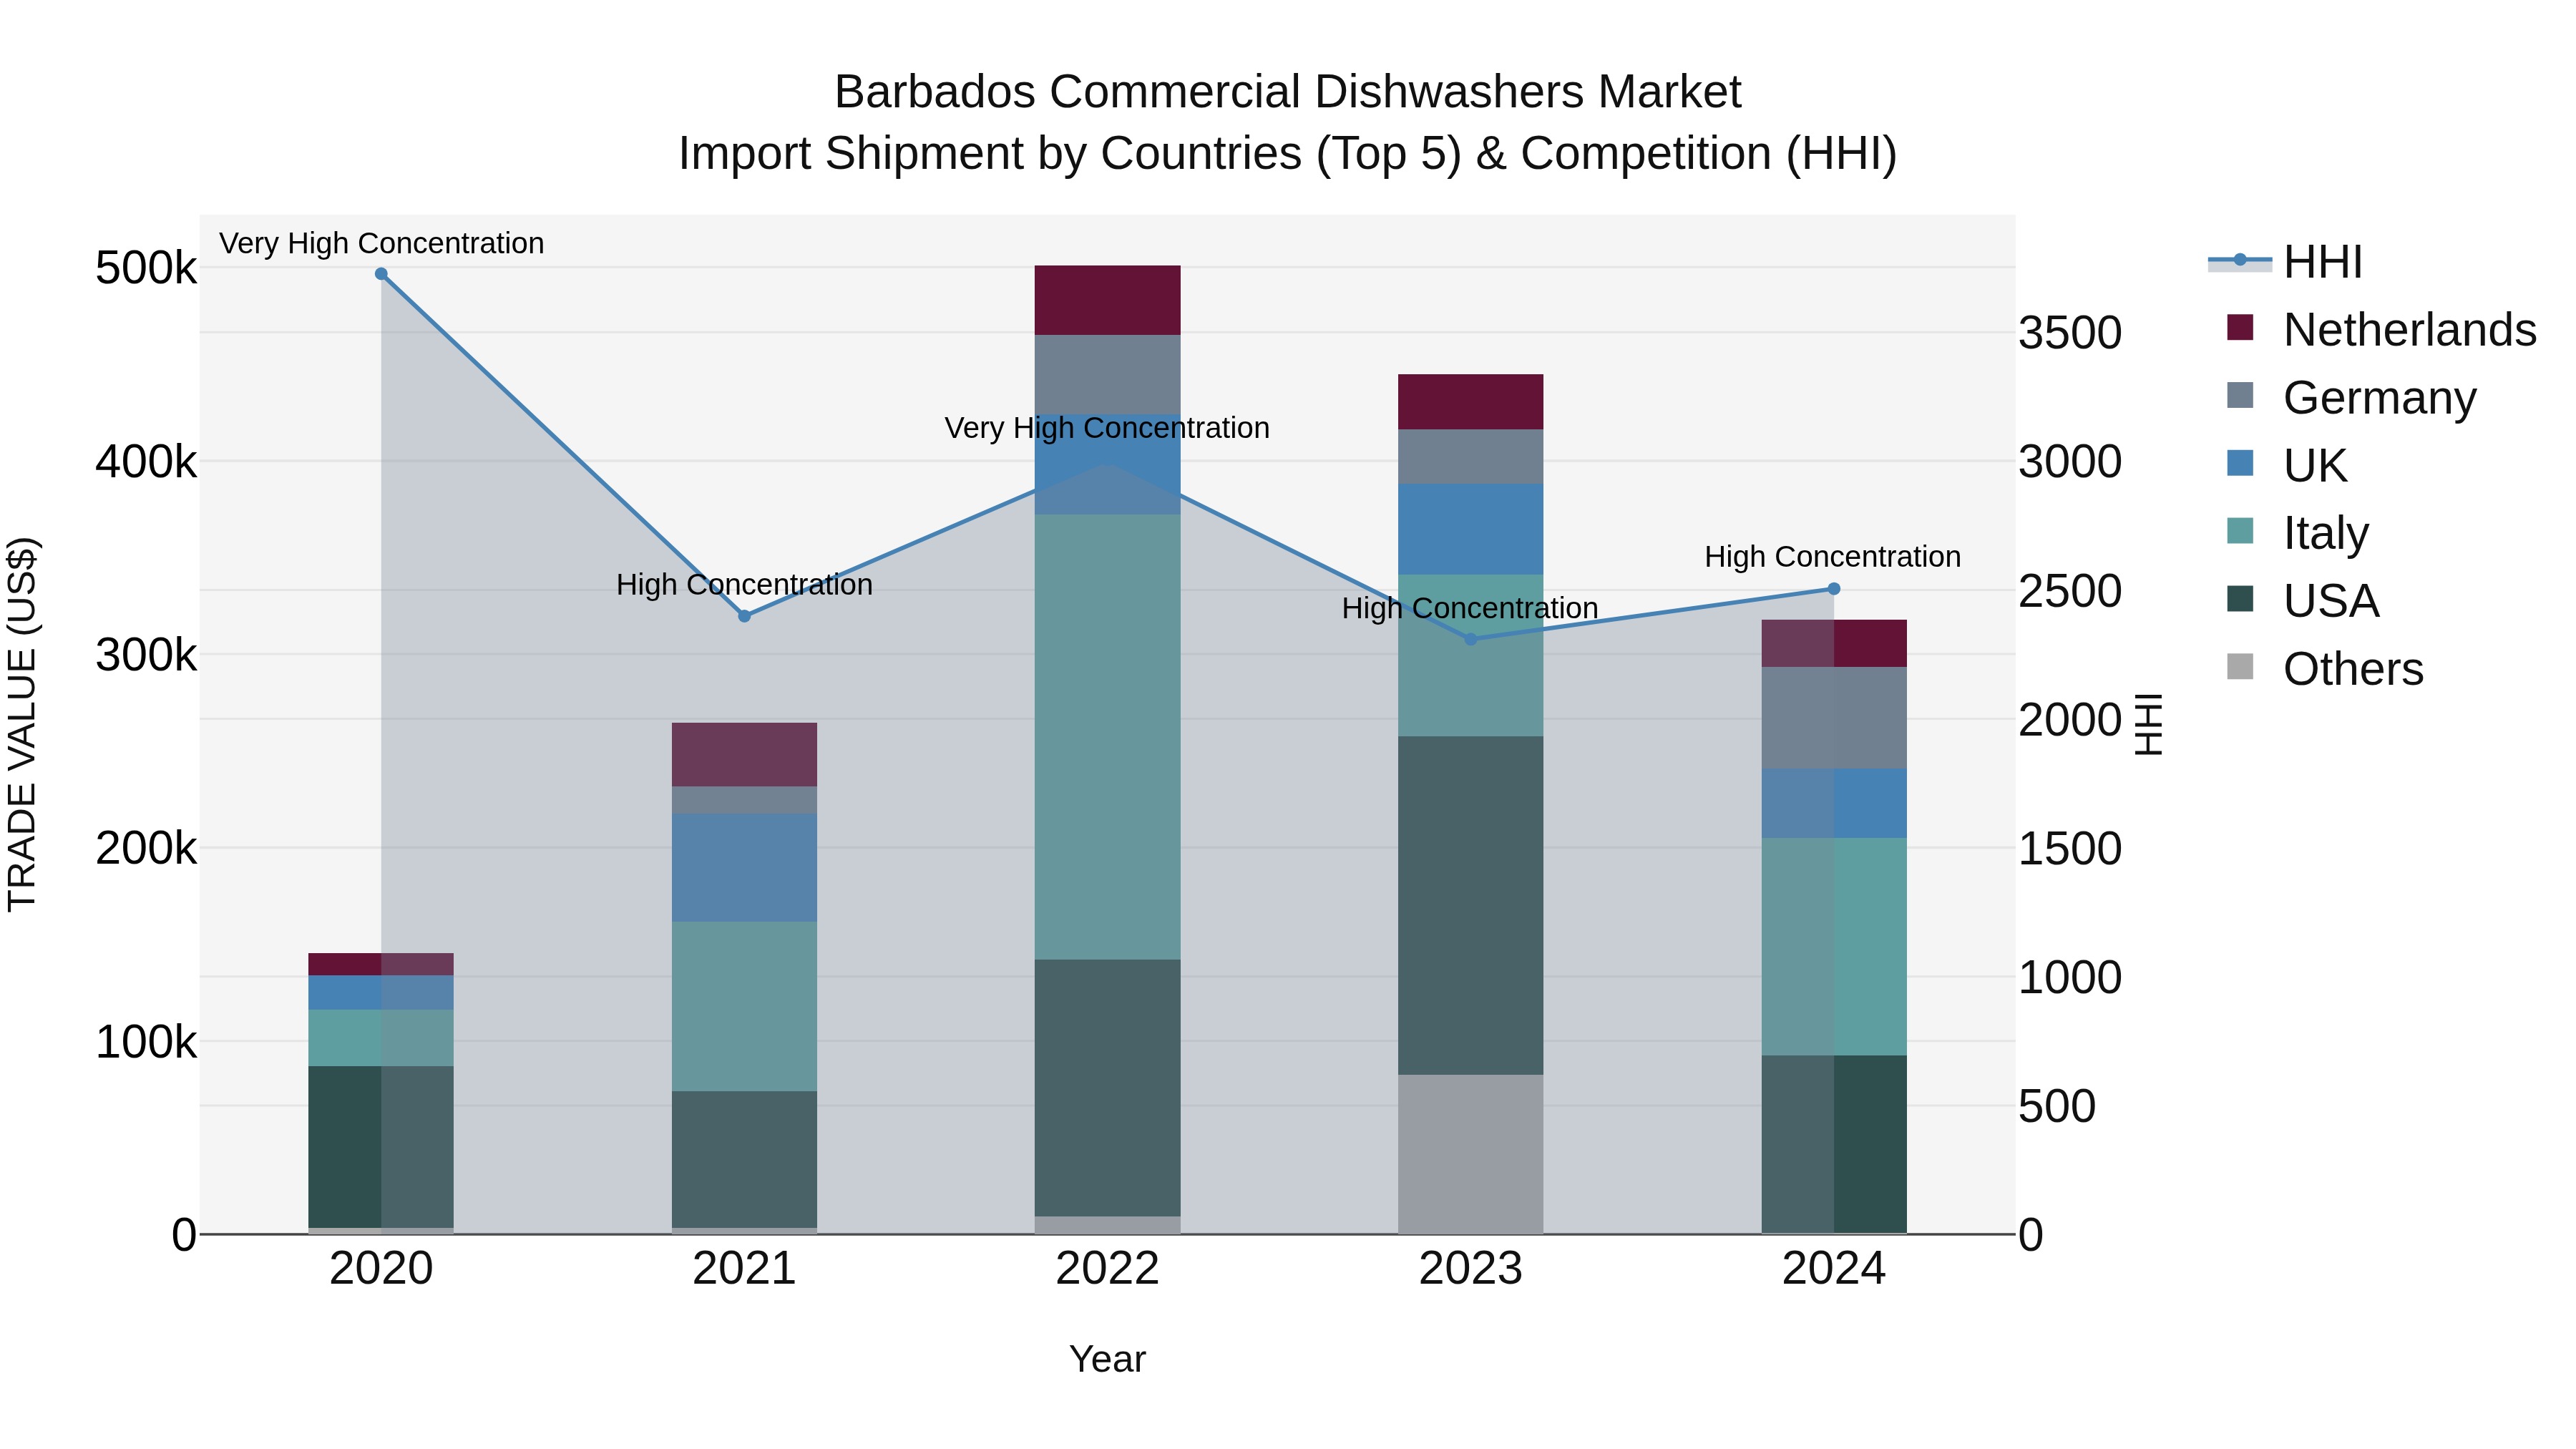Image resolution: width=2576 pixels, height=1449 pixels.
Task: Click the 2021 UK bar segment
Action: [744, 868]
